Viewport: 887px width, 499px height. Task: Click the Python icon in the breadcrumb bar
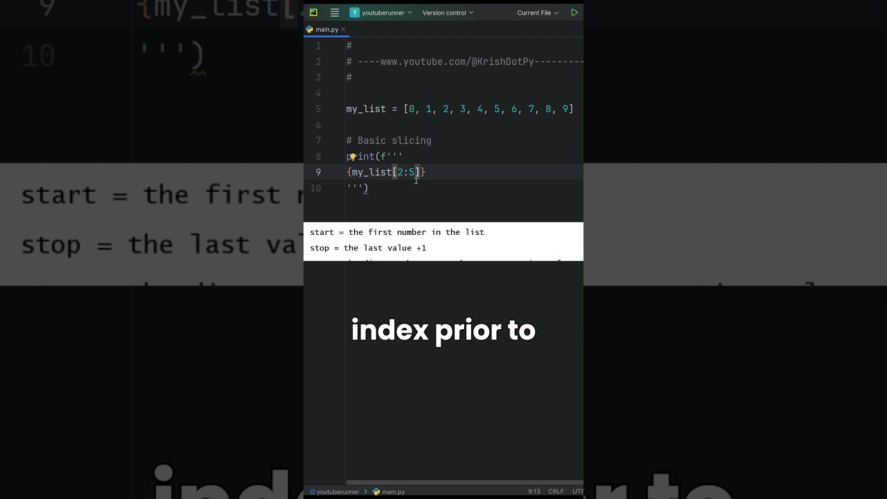coord(376,492)
